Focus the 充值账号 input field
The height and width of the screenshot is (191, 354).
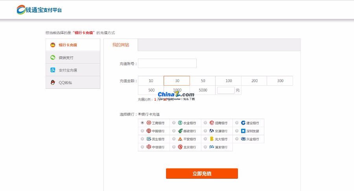[x=167, y=63]
